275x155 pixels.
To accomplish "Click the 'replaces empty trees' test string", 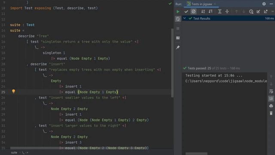I will [102, 70].
